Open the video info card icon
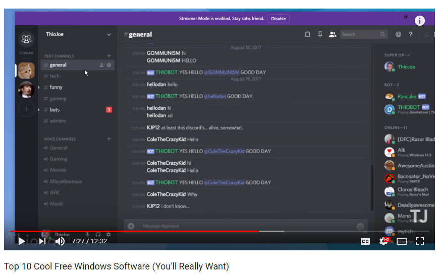438x275 pixels. 419,21
